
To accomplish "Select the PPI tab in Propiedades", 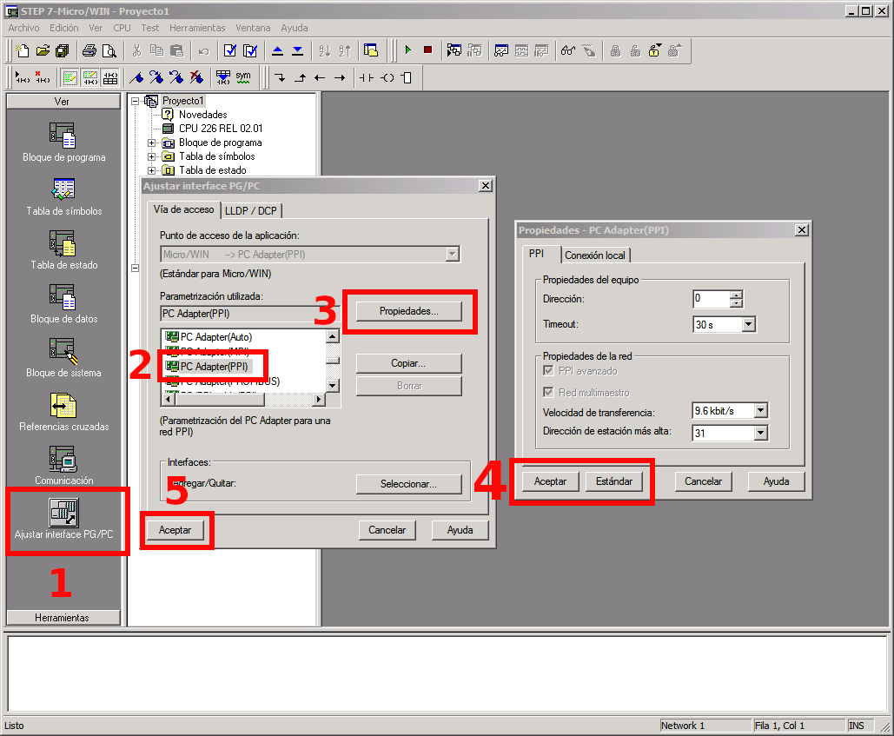I will pos(537,254).
